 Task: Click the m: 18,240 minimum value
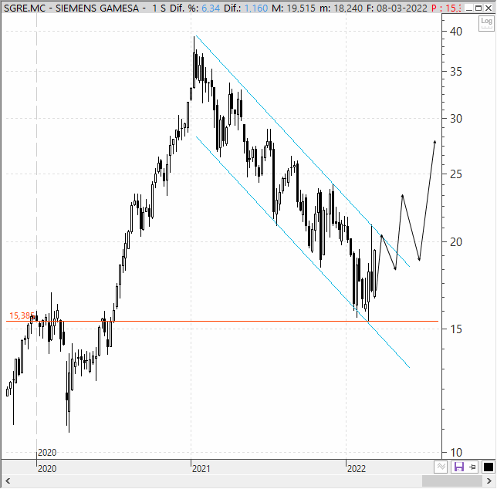pyautogui.click(x=341, y=8)
